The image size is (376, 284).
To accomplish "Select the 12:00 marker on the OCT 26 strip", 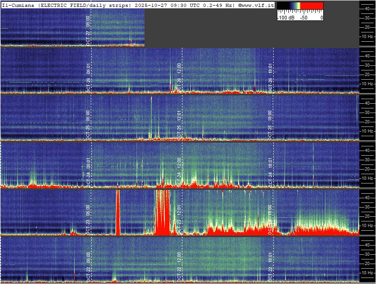I will pos(179,69).
